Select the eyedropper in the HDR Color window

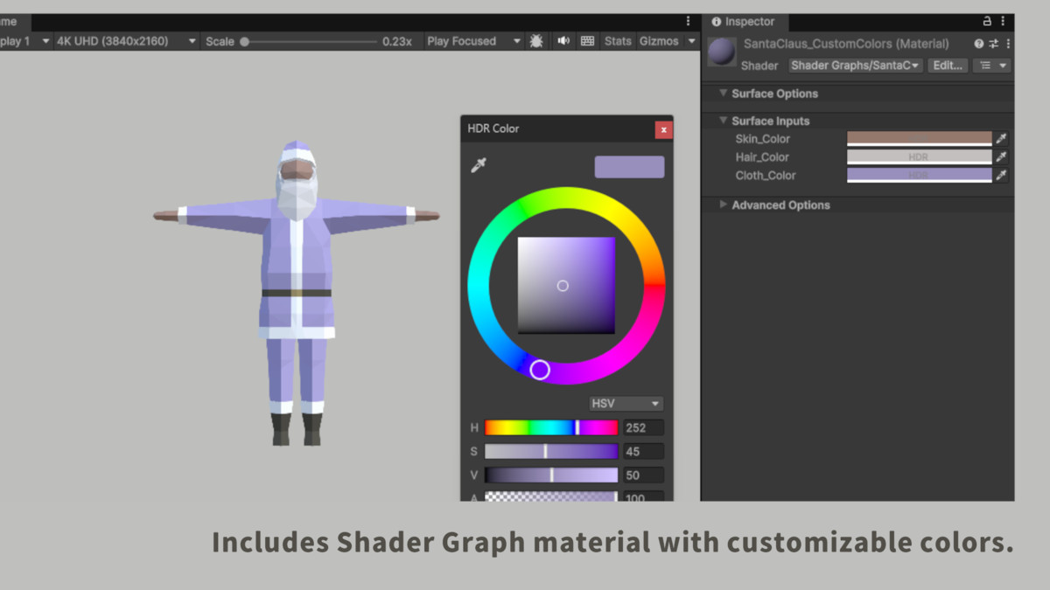click(478, 163)
